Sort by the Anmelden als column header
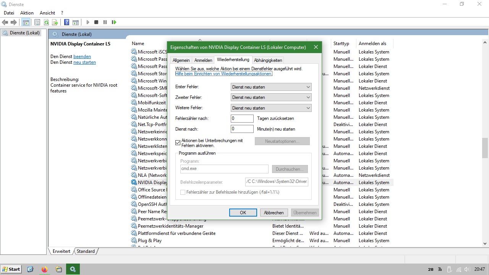Screen dimensions: 489x275 click(372, 44)
